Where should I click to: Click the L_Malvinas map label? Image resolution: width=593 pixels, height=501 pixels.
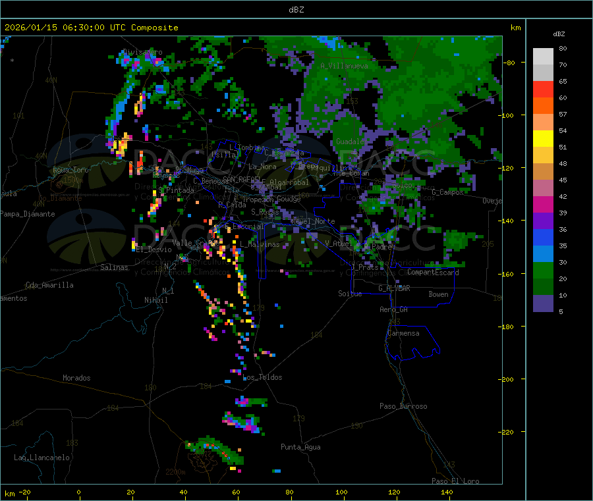coord(260,244)
